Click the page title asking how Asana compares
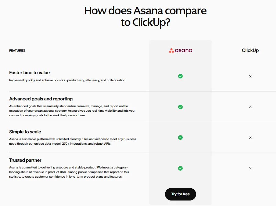The image size is (276, 206). click(x=145, y=17)
